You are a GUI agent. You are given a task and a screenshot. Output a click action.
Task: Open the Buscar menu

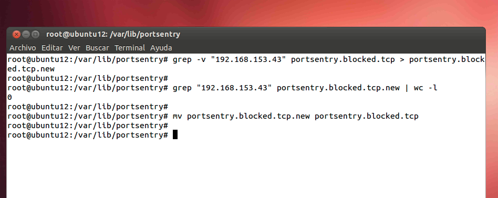(x=97, y=48)
